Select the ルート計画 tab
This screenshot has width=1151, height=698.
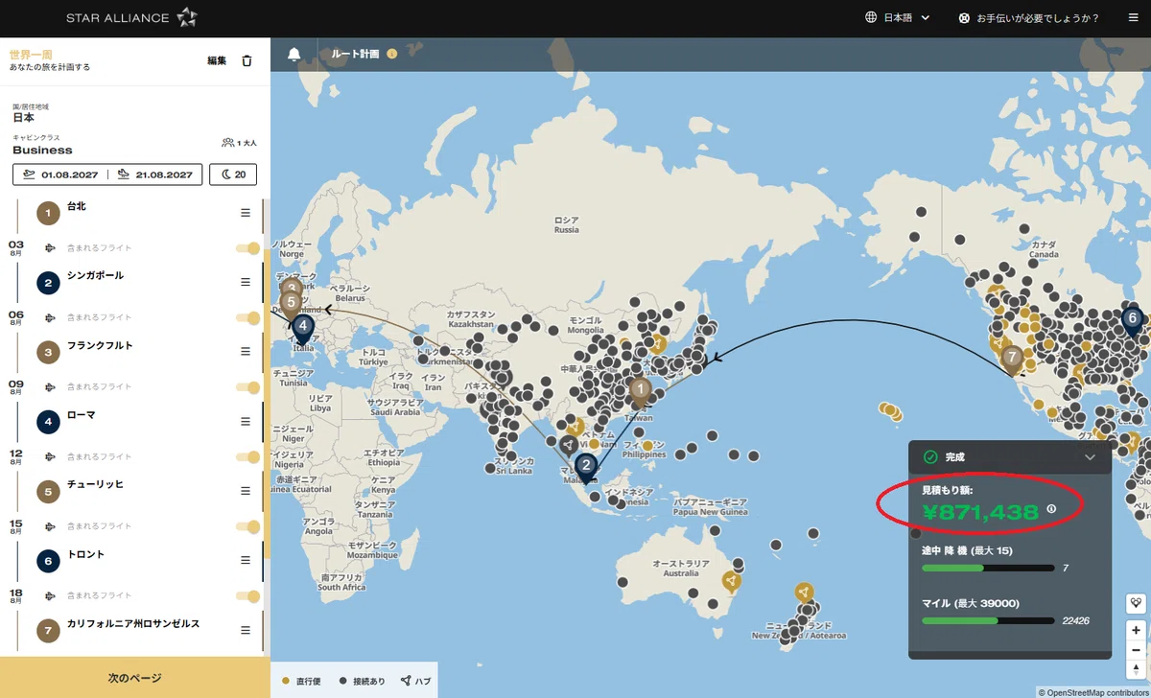tap(356, 54)
